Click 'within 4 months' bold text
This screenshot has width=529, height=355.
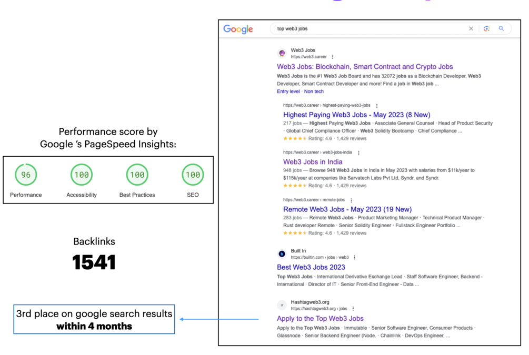click(94, 326)
